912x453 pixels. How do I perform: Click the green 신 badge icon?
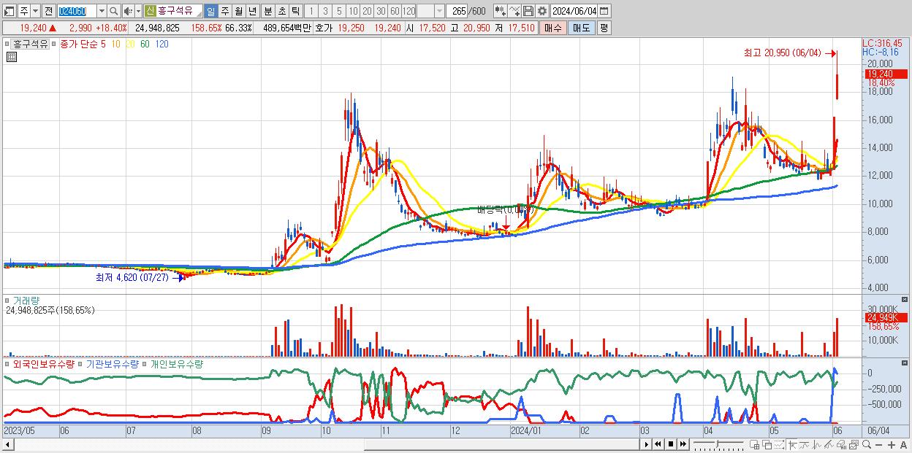click(150, 11)
